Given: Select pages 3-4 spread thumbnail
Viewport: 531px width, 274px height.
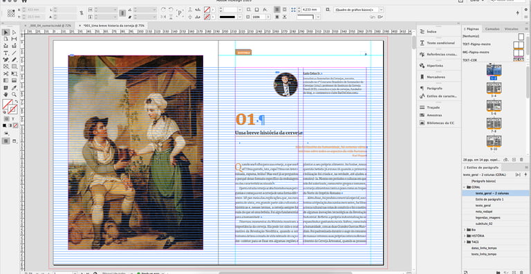Looking at the screenshot, I should 494,88.
